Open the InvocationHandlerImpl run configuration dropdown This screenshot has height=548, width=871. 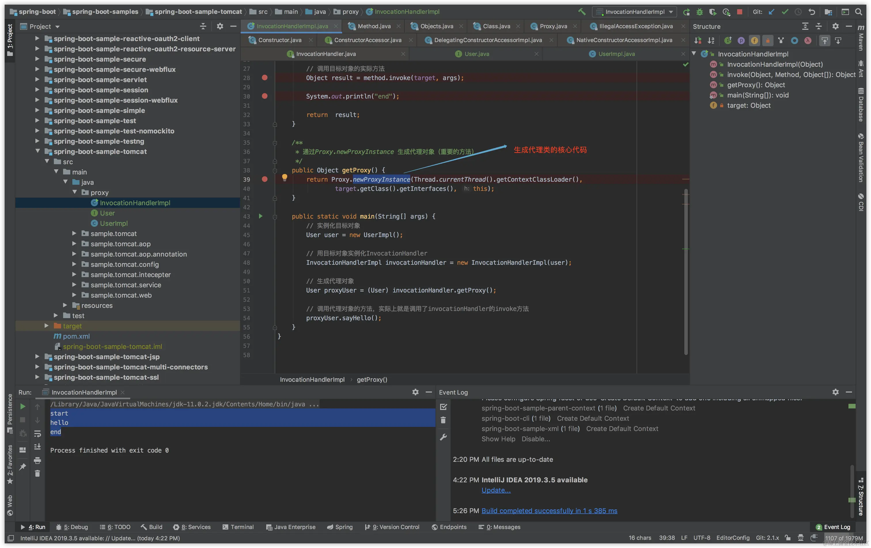tap(635, 12)
